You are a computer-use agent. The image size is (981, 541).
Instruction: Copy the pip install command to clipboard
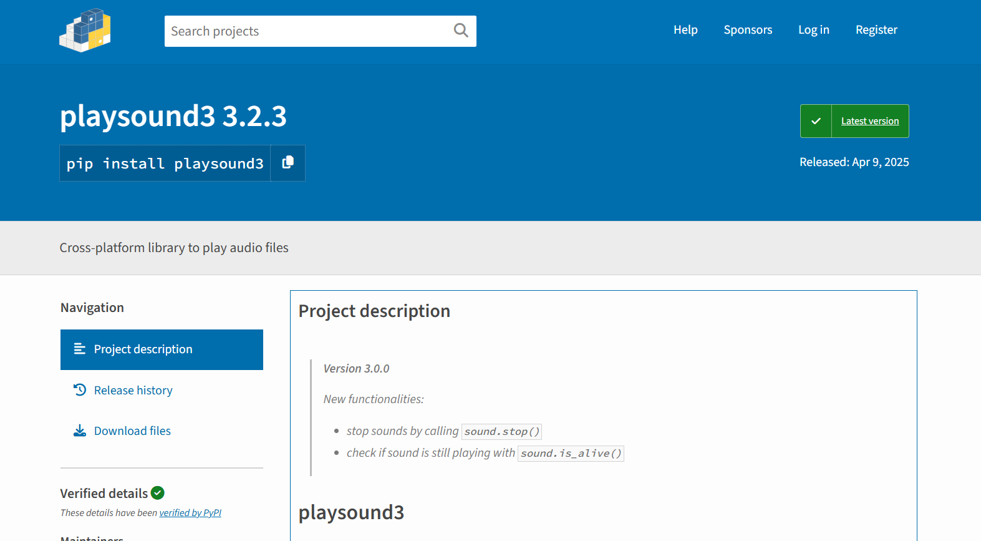288,163
